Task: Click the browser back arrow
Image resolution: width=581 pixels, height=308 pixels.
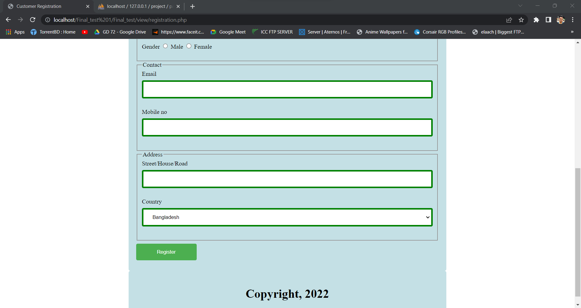Action: tap(8, 20)
